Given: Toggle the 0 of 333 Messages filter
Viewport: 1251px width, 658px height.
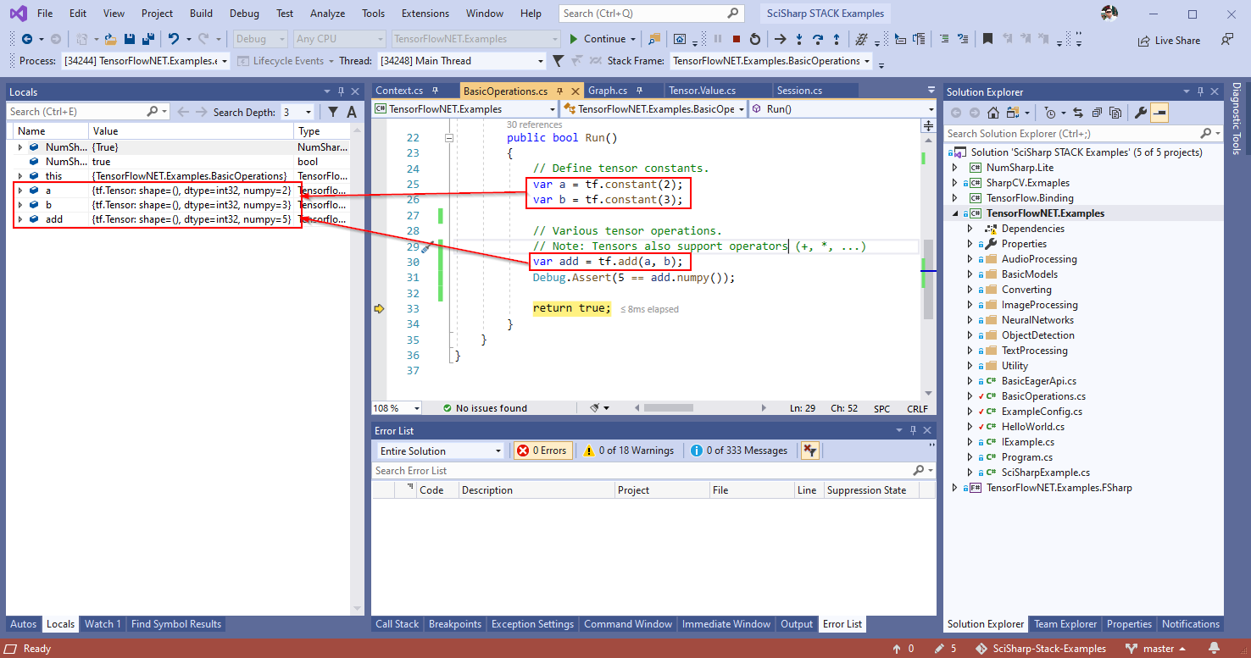Looking at the screenshot, I should click(739, 451).
